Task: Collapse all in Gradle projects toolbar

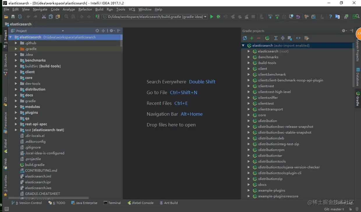Action: click(283, 38)
